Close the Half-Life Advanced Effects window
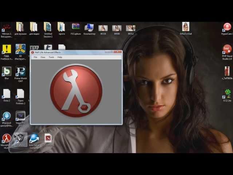Viewport: 233px width, 175px height. (118, 52)
